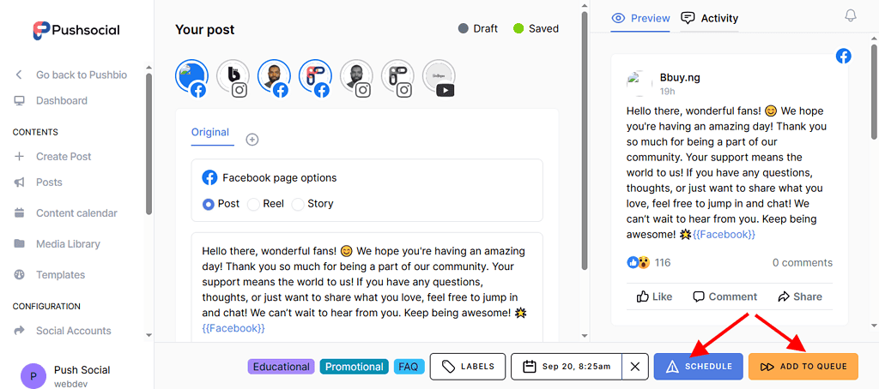
Task: Select the first Facebook account avatar
Action: pos(191,77)
